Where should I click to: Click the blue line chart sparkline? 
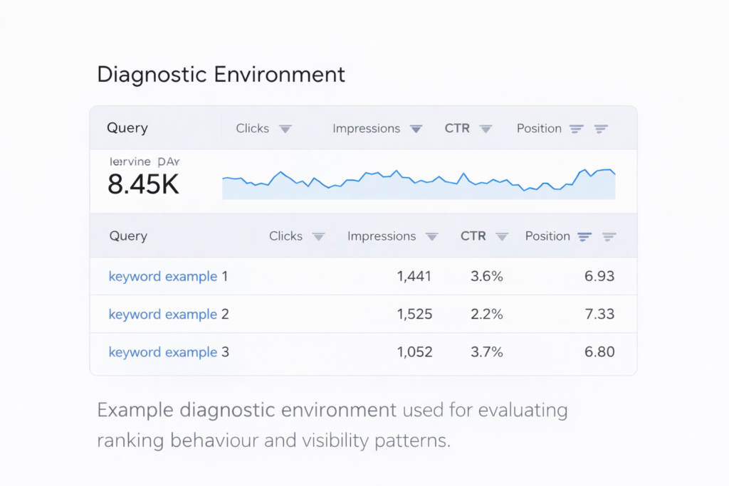coord(419,184)
